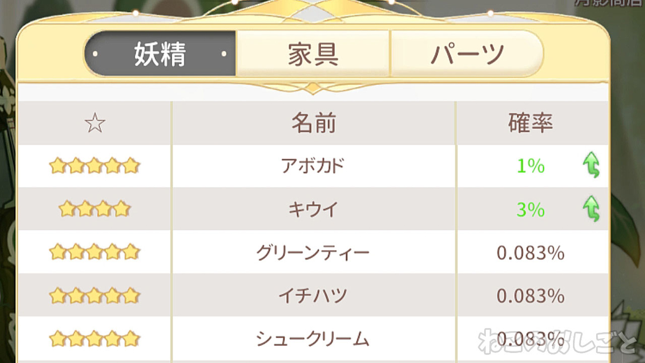Screen dimensions: 645x363
Task: Click the 月影商店 shop title
Action: click(x=602, y=5)
